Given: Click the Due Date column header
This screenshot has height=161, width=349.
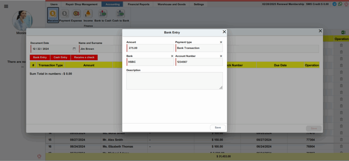Looking at the screenshot, I should (280, 65).
